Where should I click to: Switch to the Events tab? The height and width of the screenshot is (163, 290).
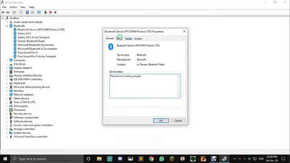coord(138,38)
